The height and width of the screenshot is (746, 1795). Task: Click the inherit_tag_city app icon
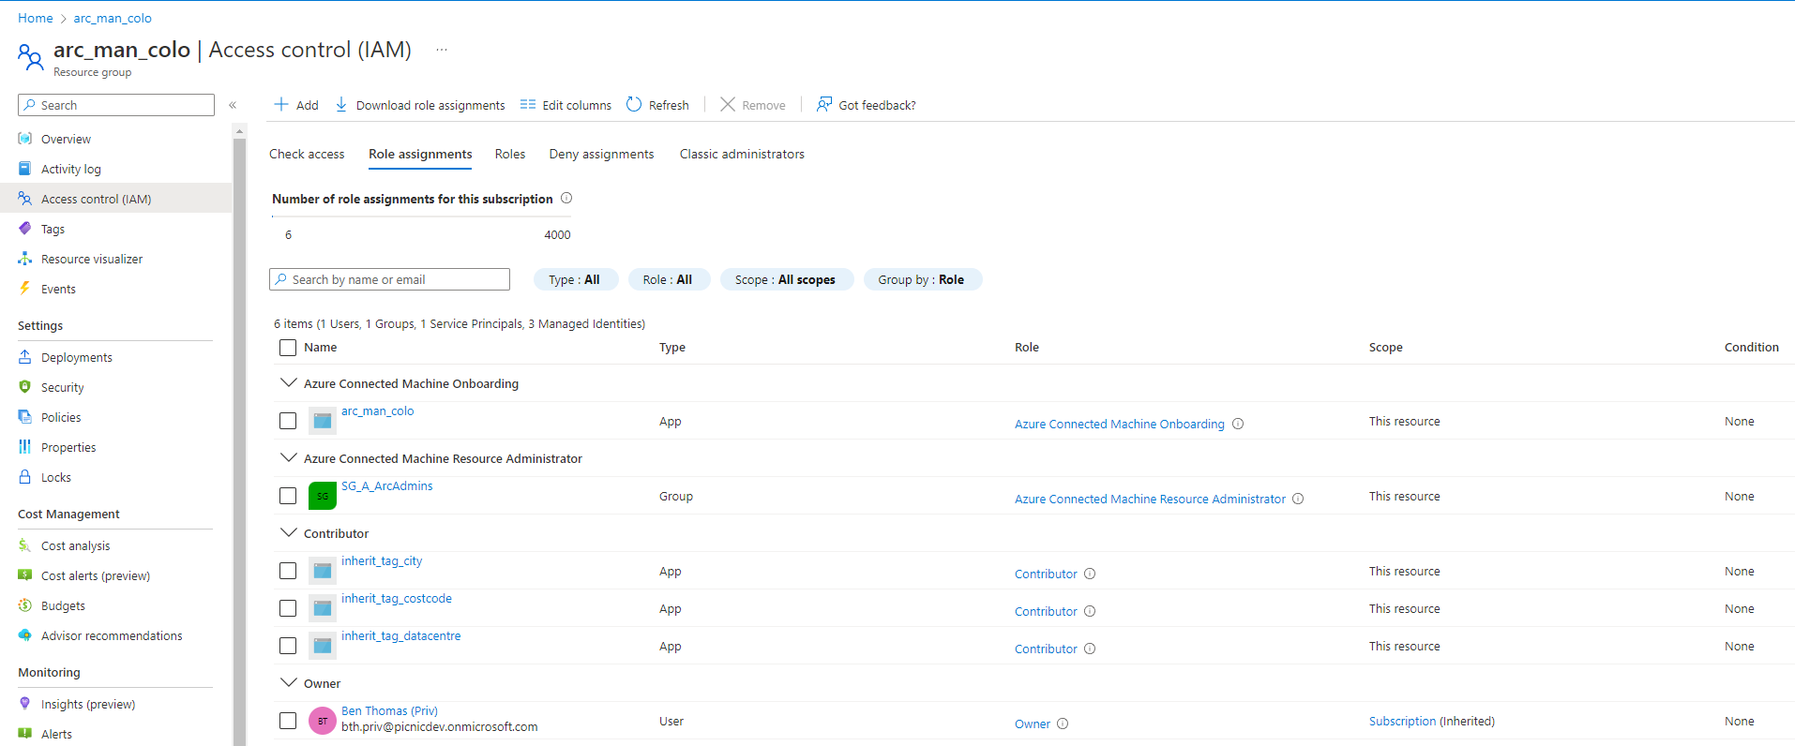tap(323, 571)
